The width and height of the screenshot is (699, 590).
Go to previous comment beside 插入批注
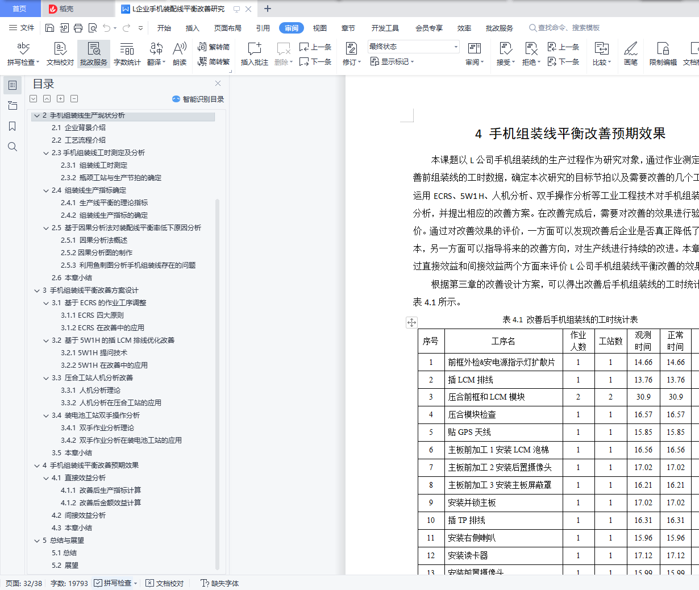tap(315, 47)
